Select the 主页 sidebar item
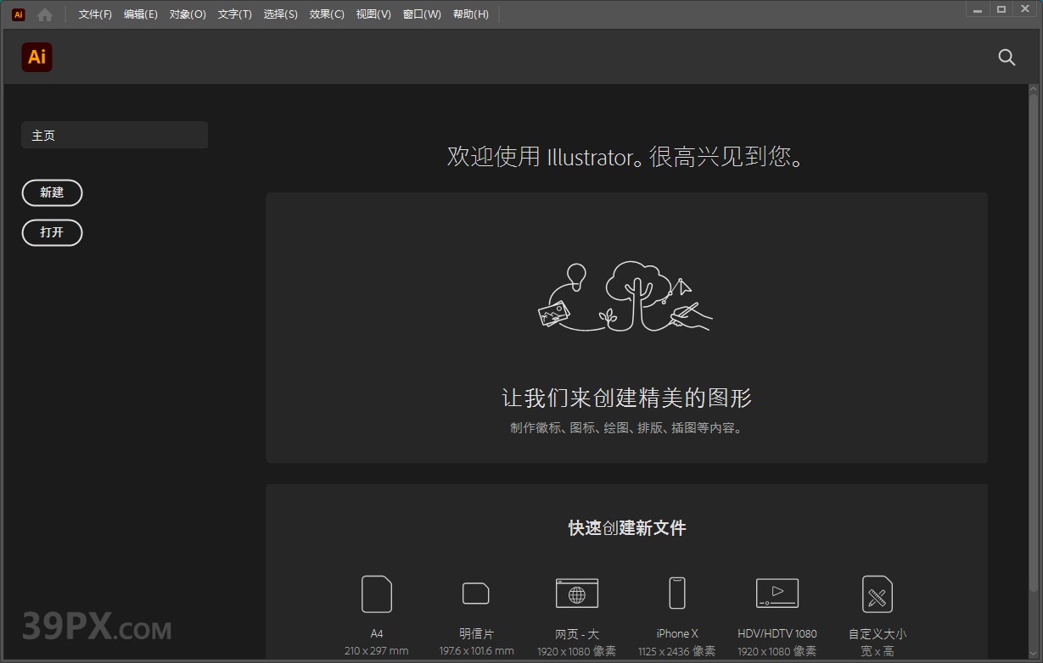This screenshot has height=663, width=1043. click(115, 135)
